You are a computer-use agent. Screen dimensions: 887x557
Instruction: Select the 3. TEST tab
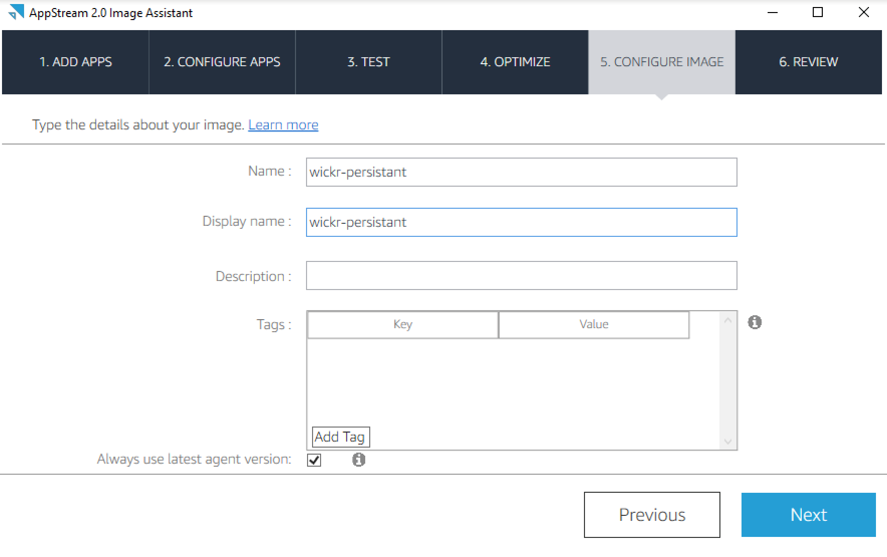[x=368, y=62]
